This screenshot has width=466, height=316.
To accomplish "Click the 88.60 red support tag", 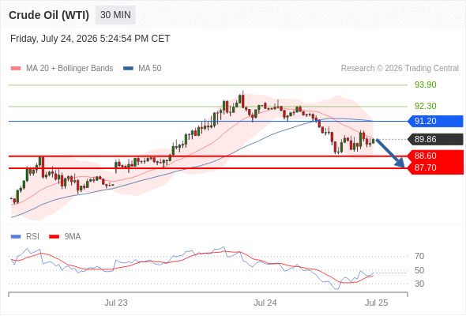I will (x=435, y=156).
